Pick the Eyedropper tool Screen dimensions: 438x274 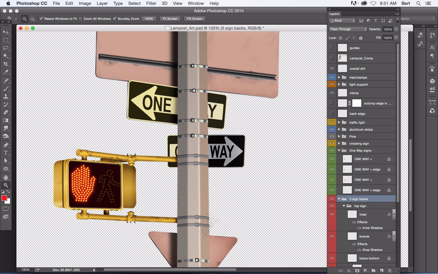coord(6,72)
